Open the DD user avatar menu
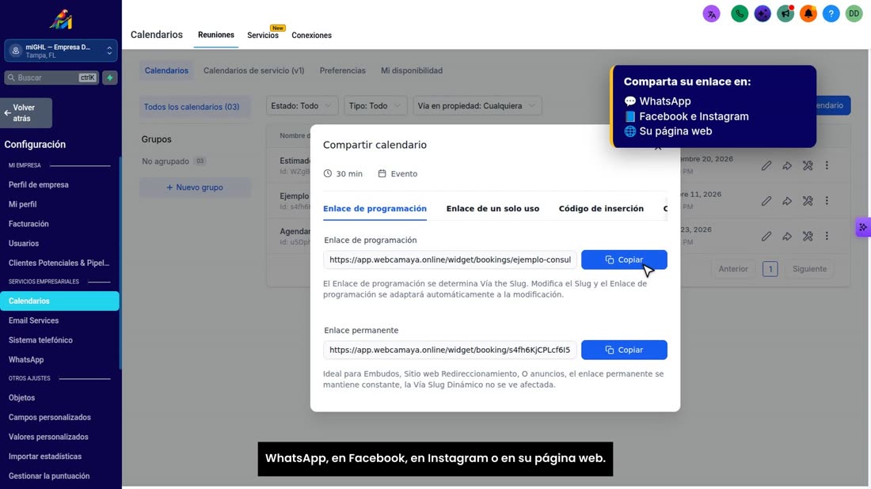The width and height of the screenshot is (871, 489). (854, 14)
